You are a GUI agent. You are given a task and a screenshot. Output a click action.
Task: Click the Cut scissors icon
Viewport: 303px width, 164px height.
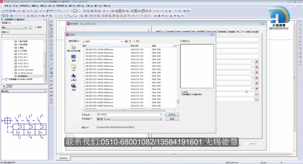pos(24,11)
